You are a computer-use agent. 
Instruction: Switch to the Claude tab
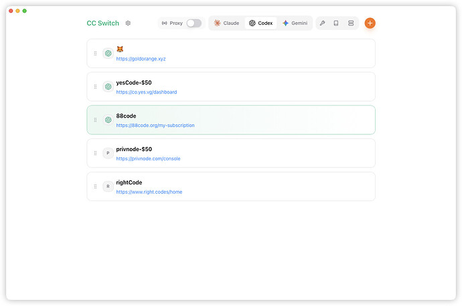[226, 23]
